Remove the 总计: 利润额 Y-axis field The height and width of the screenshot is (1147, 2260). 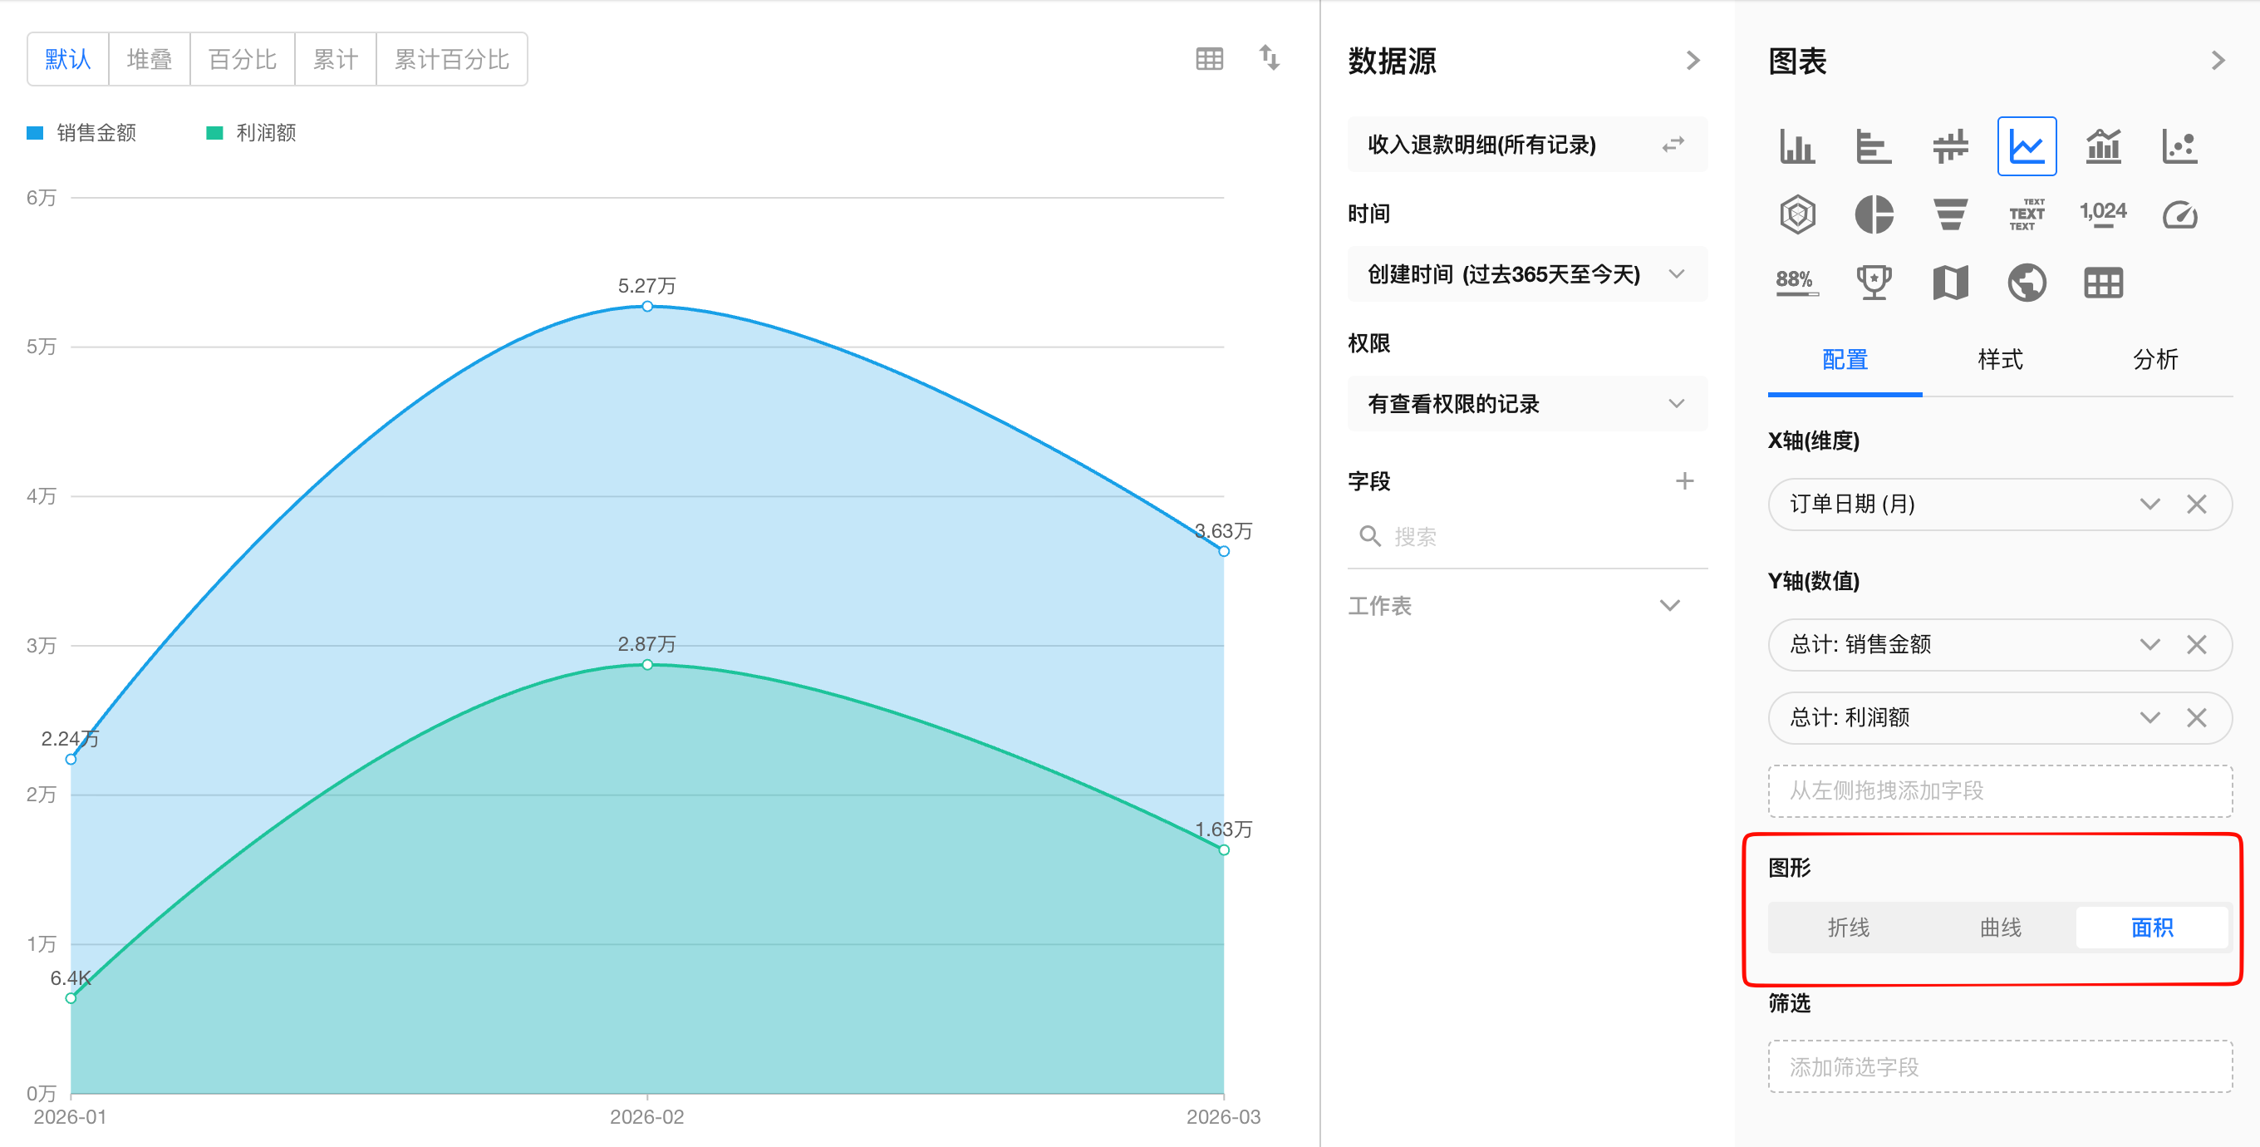click(x=2196, y=718)
